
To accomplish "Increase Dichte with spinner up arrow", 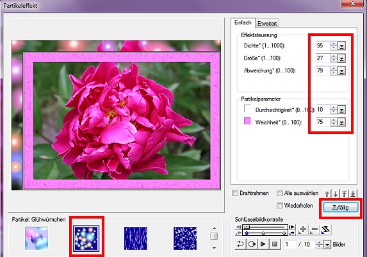I will 334,44.
